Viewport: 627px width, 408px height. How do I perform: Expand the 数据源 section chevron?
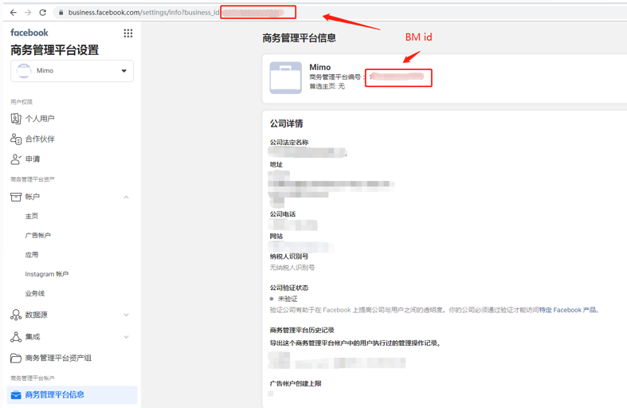pyautogui.click(x=127, y=315)
